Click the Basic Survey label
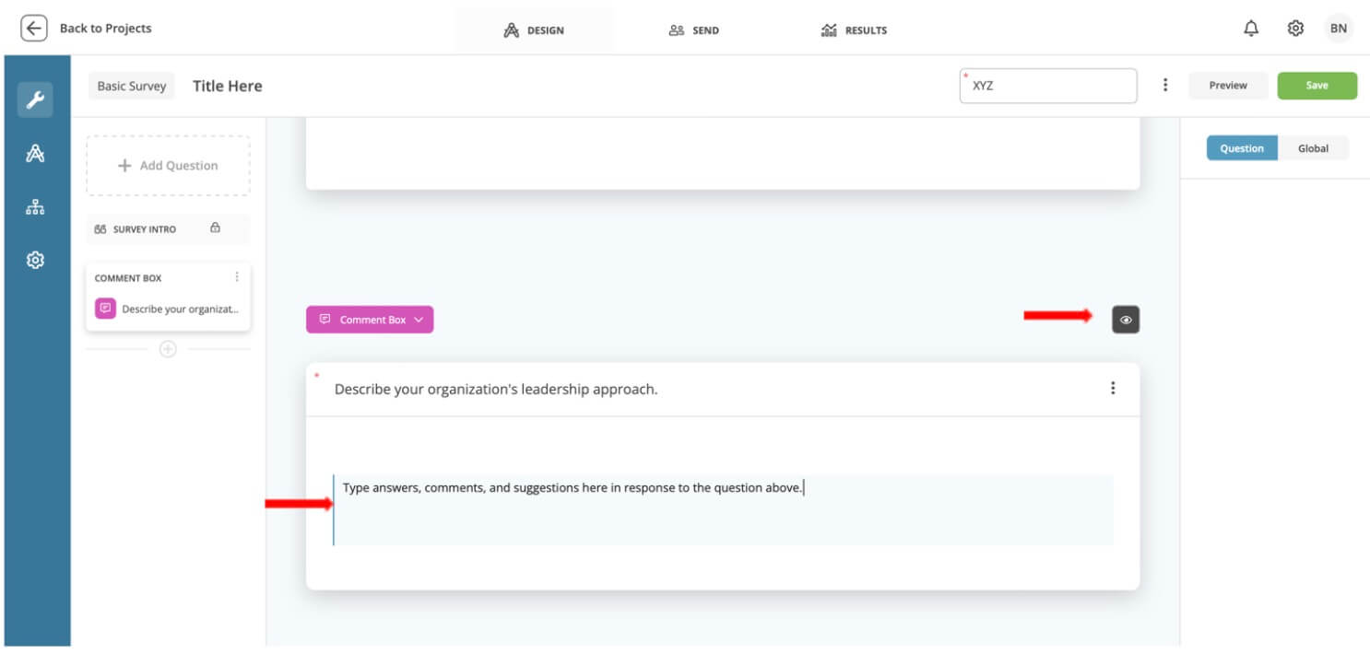Viewport: 1370px width, 654px height. point(132,86)
